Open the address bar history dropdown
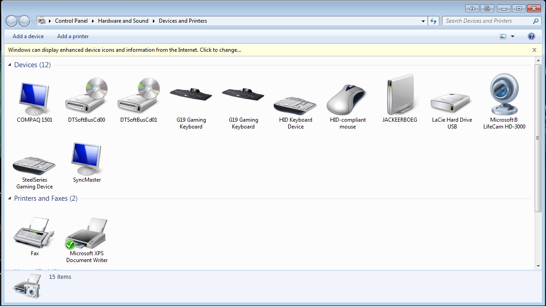This screenshot has width=546, height=307. click(423, 21)
